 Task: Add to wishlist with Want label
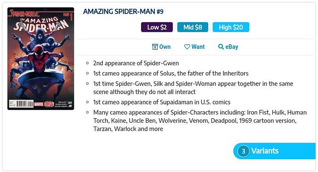click(198, 47)
